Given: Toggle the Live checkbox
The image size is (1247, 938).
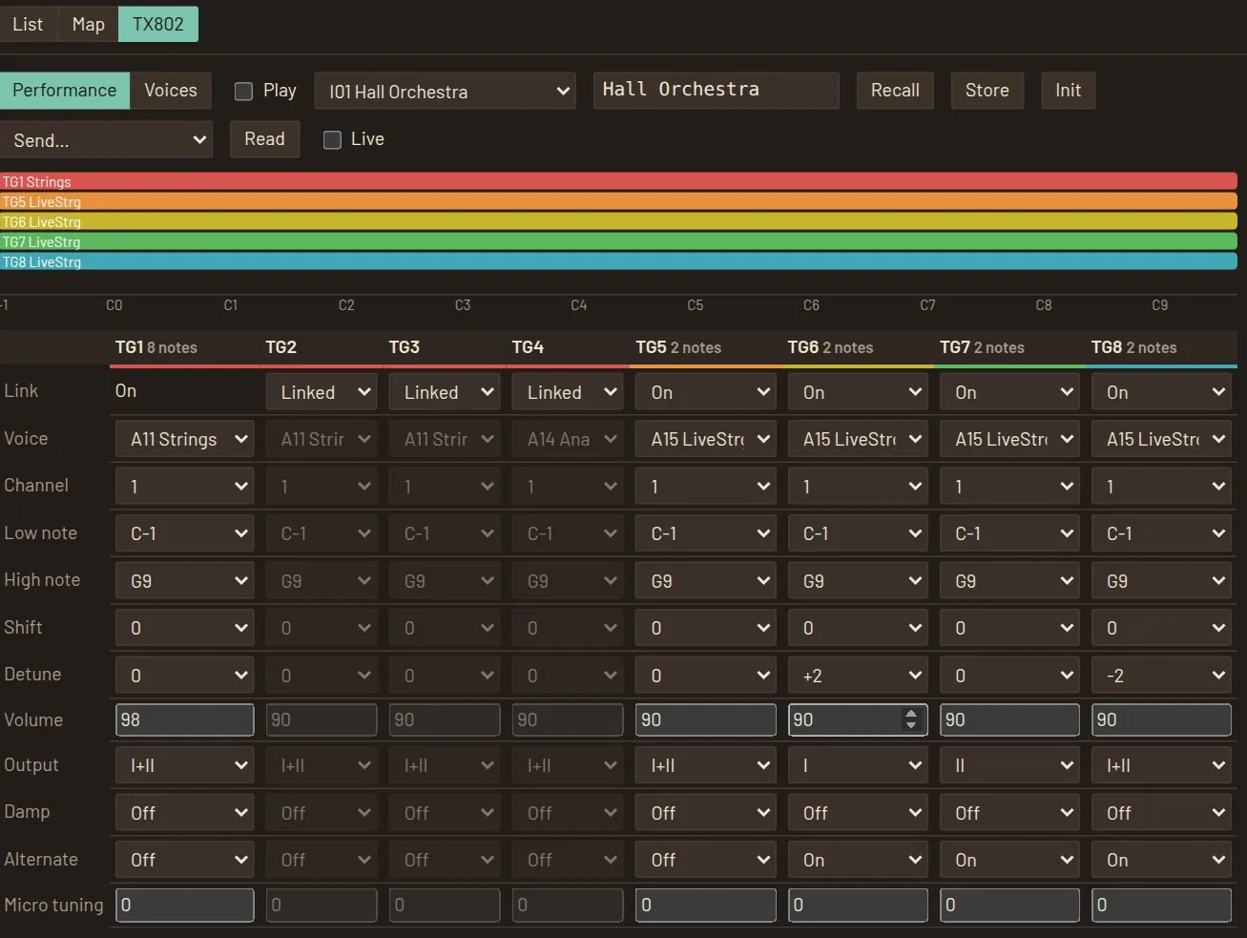Looking at the screenshot, I should [x=332, y=139].
